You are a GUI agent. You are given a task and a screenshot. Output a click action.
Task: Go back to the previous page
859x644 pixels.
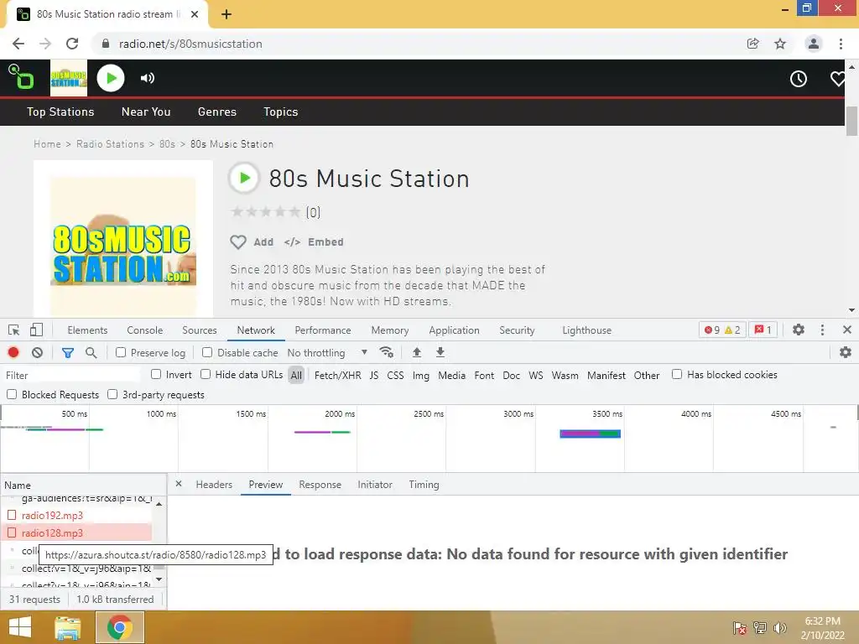pyautogui.click(x=18, y=44)
